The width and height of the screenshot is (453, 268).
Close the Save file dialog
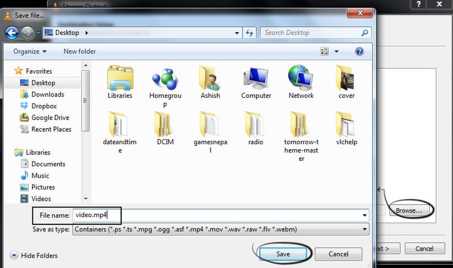[x=360, y=13]
